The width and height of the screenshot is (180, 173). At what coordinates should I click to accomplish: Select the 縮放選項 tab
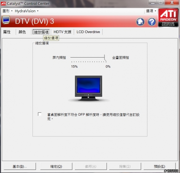click(41, 32)
